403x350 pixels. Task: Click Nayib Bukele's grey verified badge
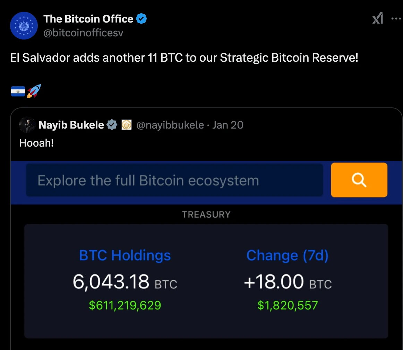coord(112,125)
